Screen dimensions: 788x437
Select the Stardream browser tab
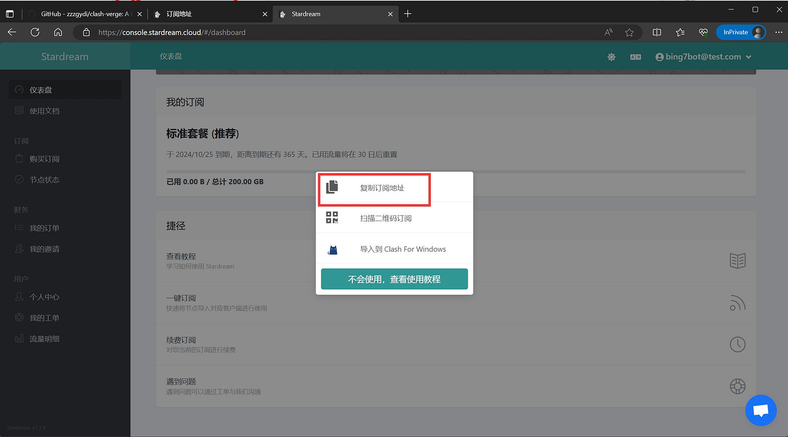tap(334, 14)
